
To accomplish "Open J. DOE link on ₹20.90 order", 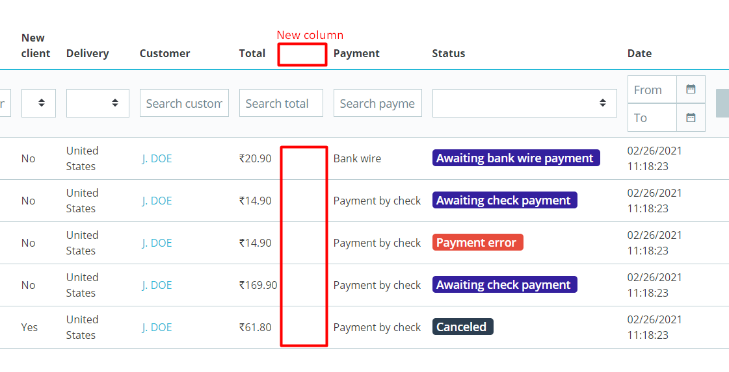I will (x=157, y=158).
